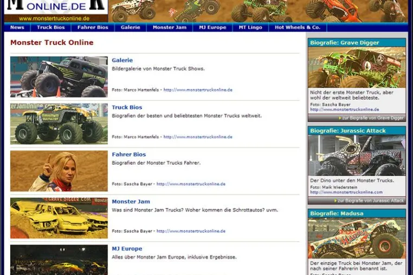This screenshot has height=275, width=413.
Task: Open Galerie in navigation bar
Action: (131, 28)
